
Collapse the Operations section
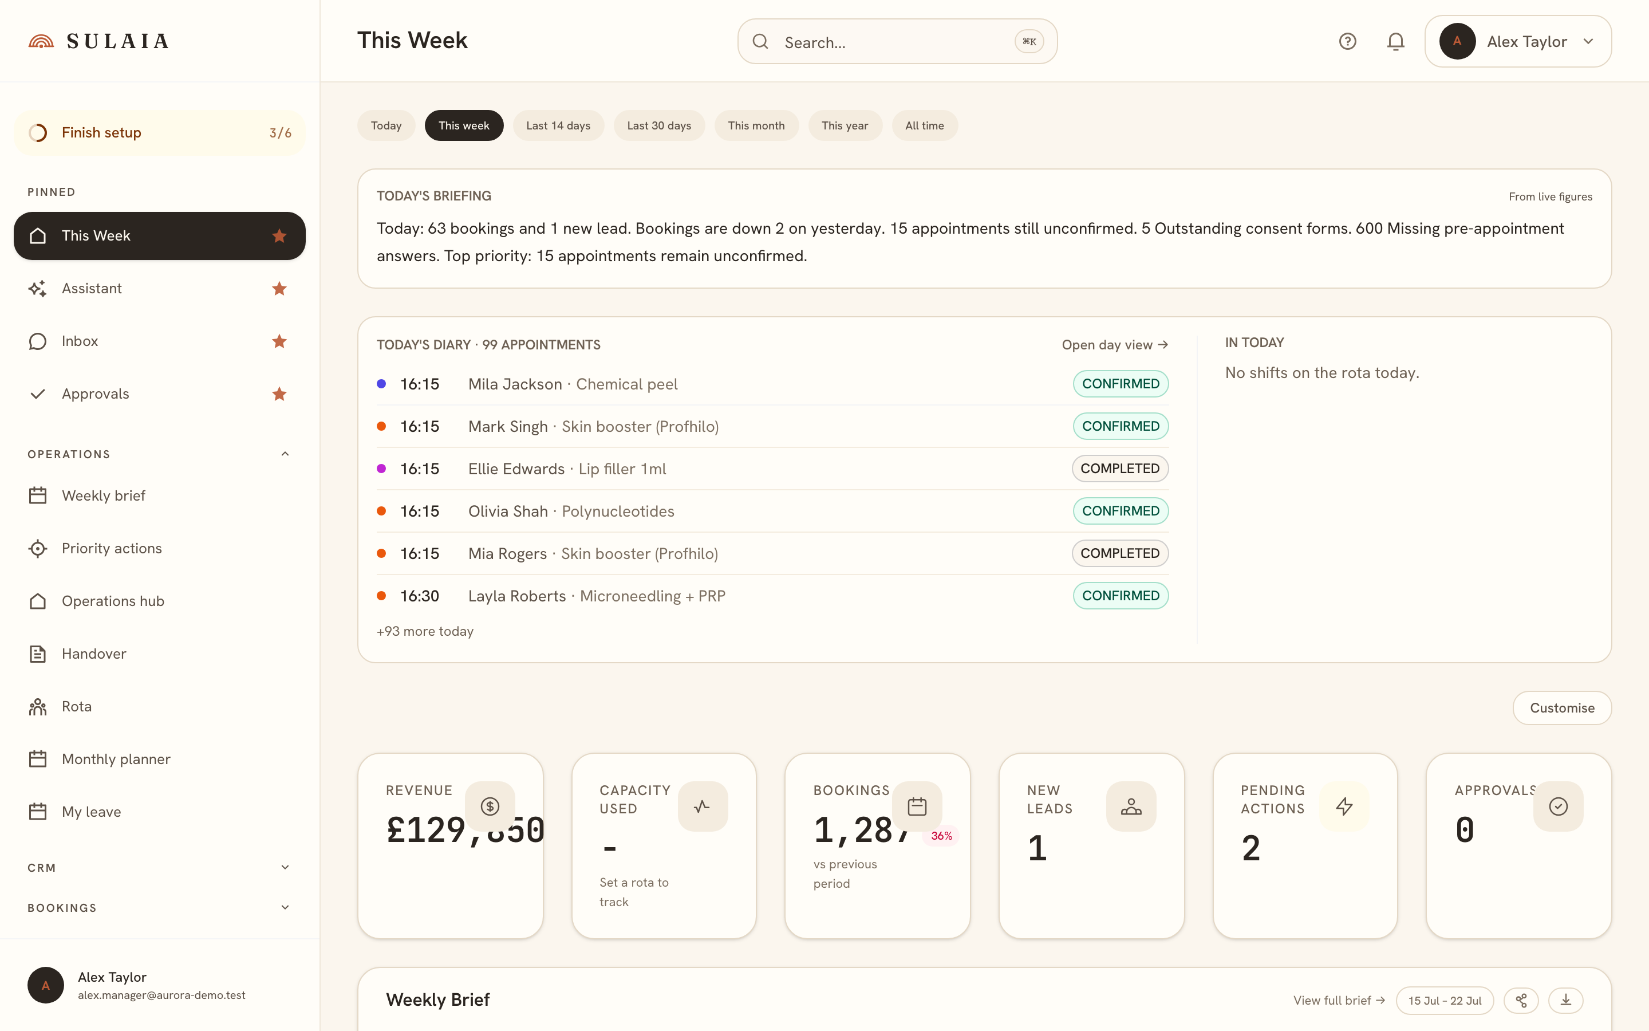285,454
